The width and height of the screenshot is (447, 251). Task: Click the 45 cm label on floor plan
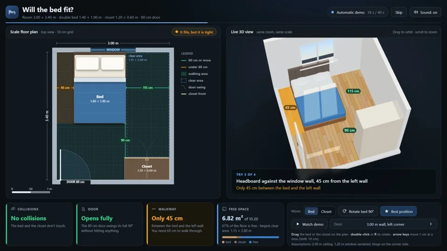[65, 88]
